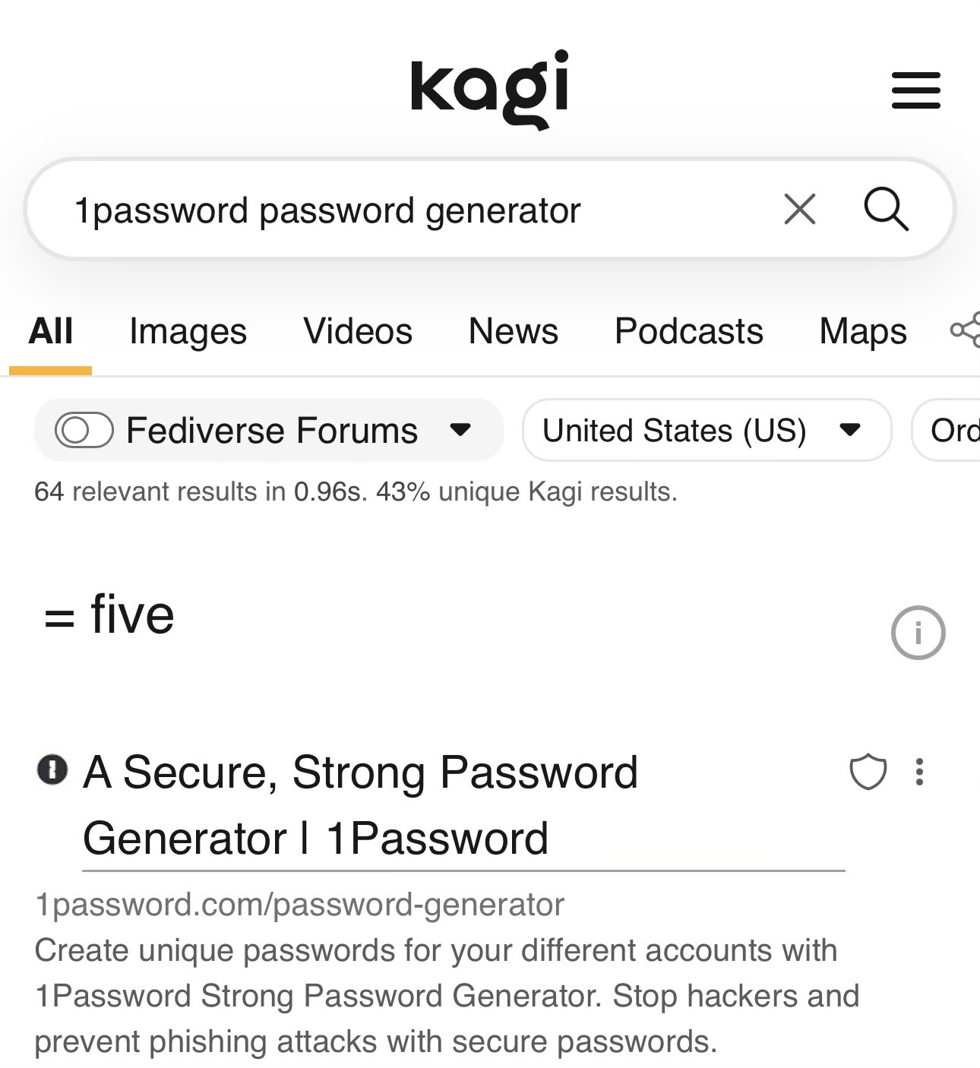Expand the partially visible Order dropdown

tap(959, 430)
